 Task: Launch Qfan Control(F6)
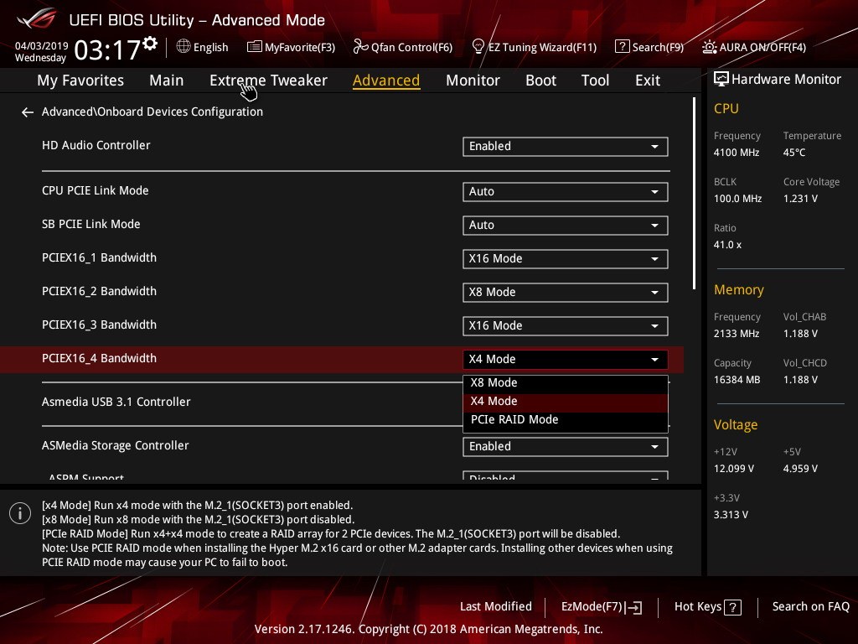pos(403,47)
